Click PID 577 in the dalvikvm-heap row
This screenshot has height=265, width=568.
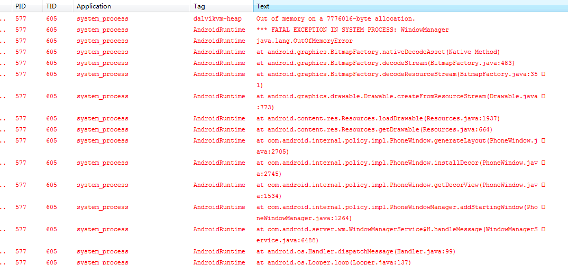pyautogui.click(x=21, y=19)
